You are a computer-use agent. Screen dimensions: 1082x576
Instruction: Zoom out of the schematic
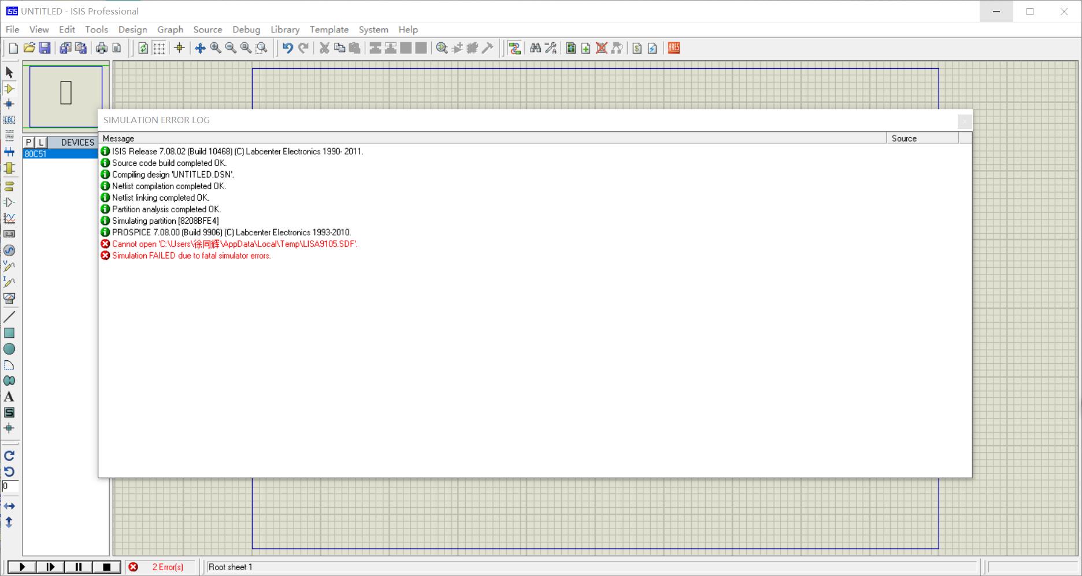coord(231,48)
